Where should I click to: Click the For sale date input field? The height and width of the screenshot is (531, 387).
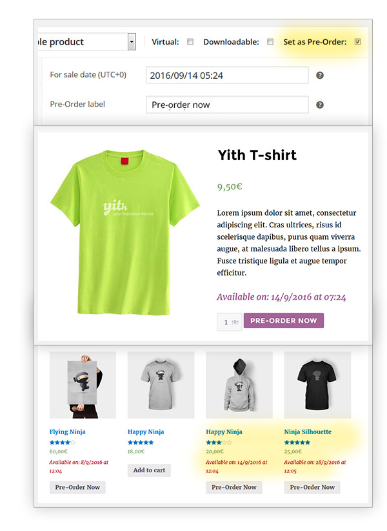coord(227,75)
